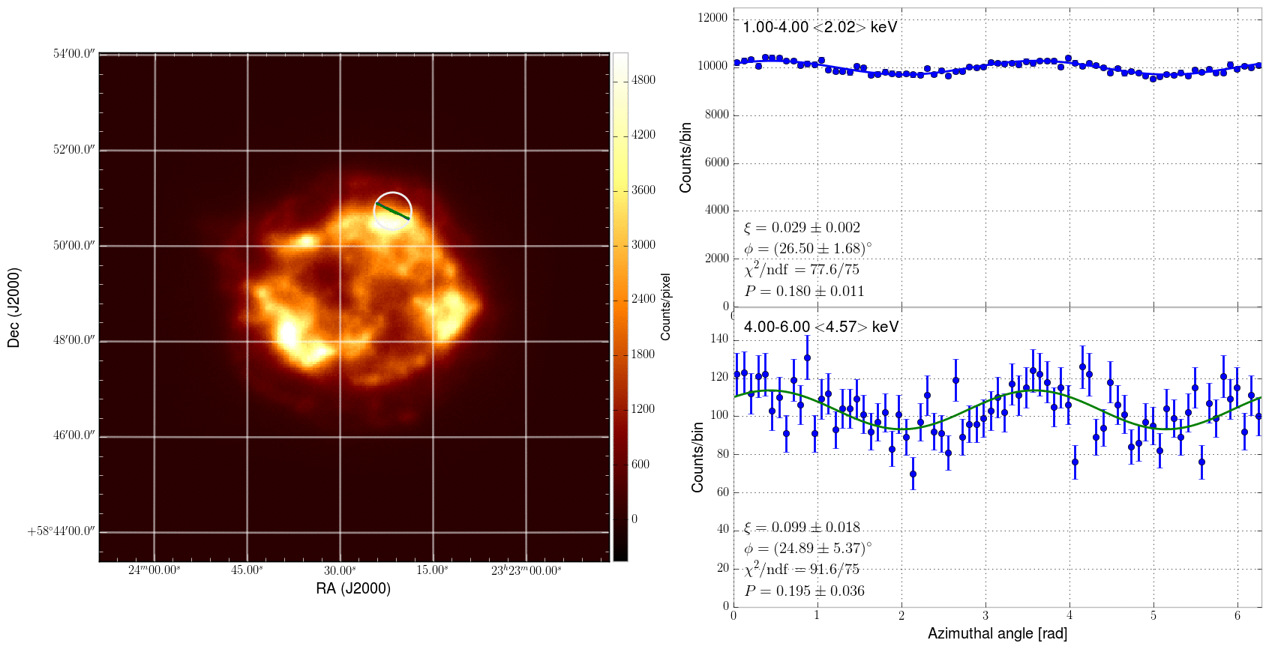Click the green polarization line inside circle

pyautogui.click(x=393, y=211)
